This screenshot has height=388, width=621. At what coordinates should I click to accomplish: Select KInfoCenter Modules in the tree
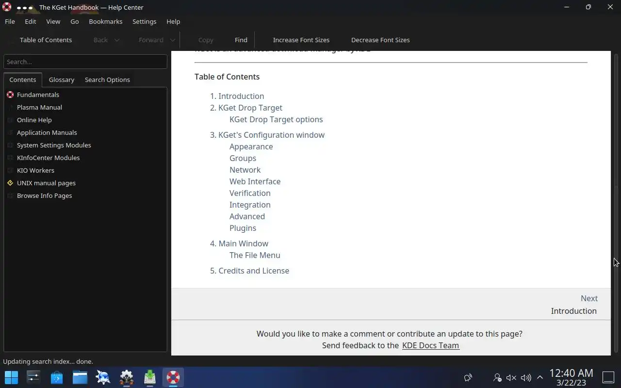48,158
